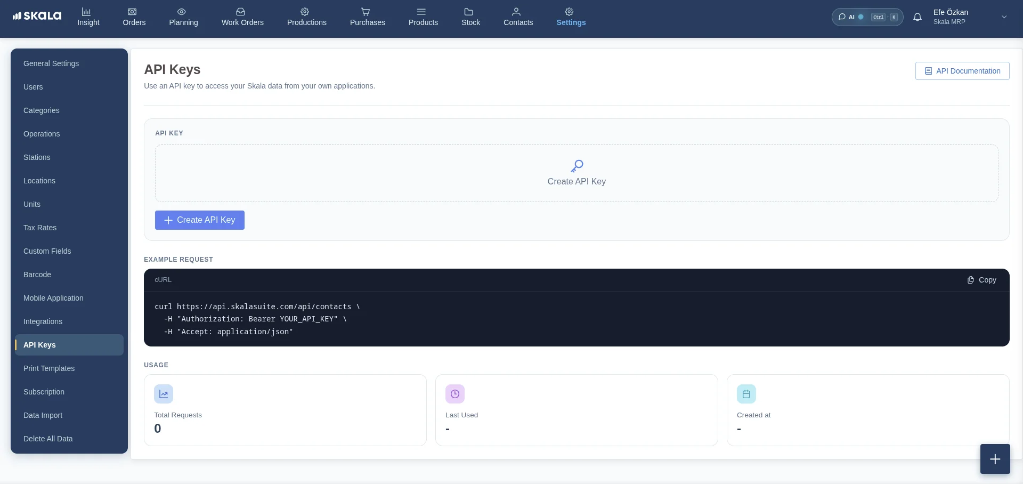Viewport: 1023px width, 484px height.
Task: Open Custom Fields settings
Action: pyautogui.click(x=69, y=251)
